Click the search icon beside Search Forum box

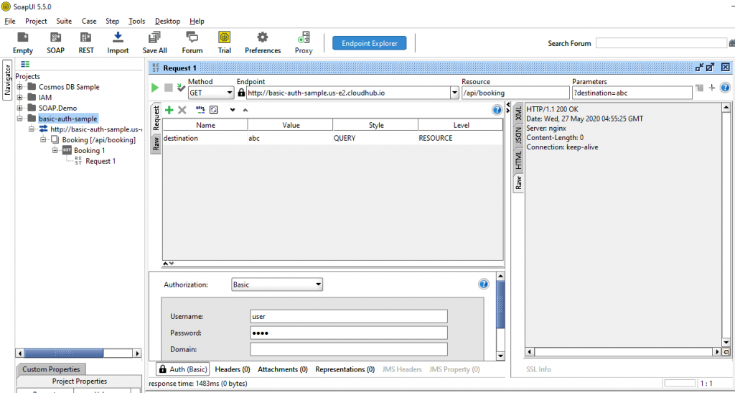[731, 43]
